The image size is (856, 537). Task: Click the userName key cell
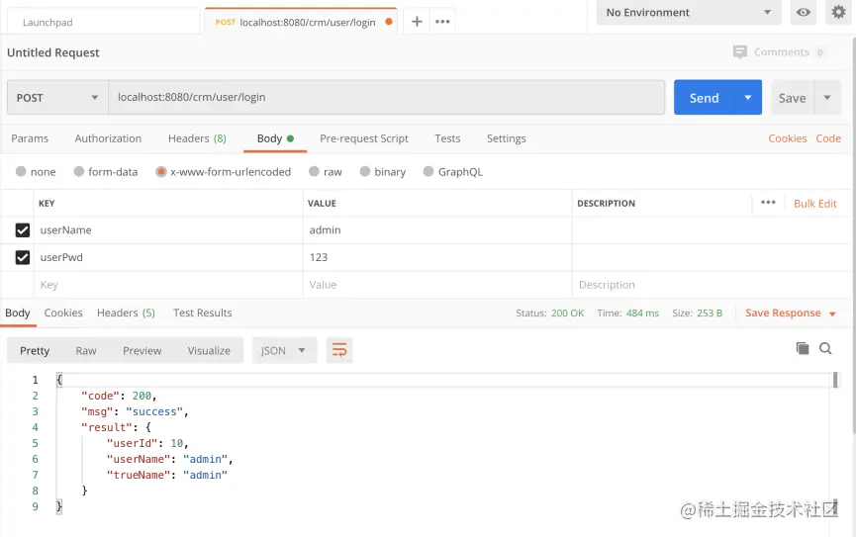(x=168, y=230)
